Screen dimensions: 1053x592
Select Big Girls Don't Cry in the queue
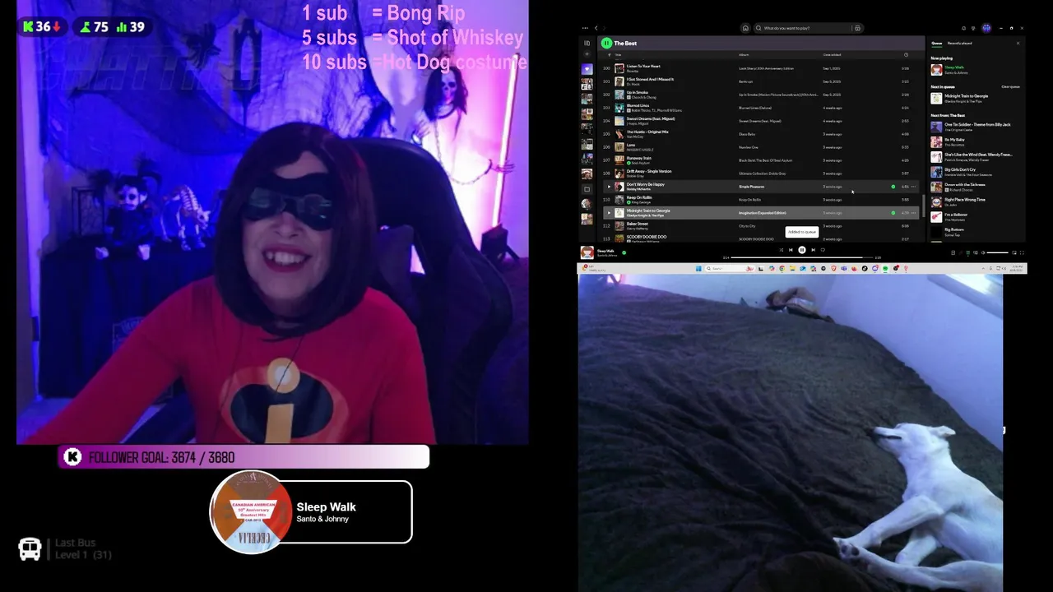(x=976, y=172)
